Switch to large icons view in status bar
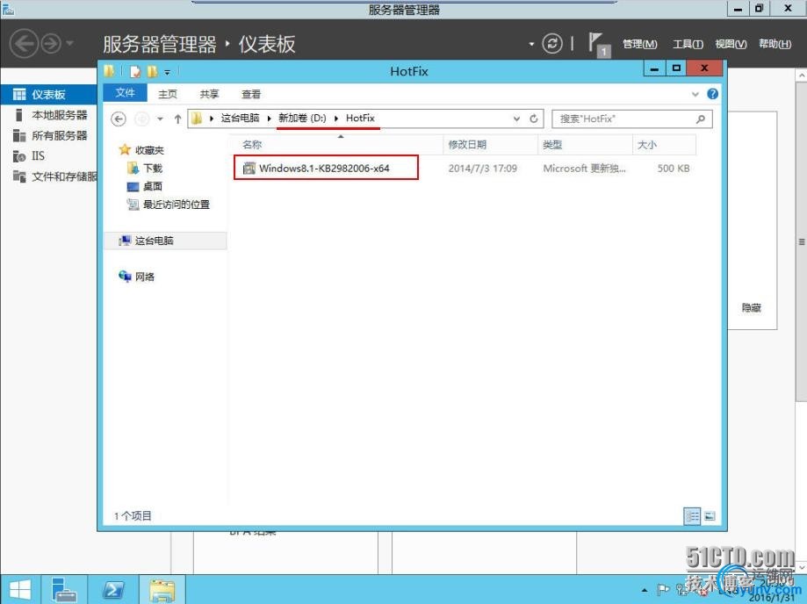The image size is (807, 604). (710, 516)
